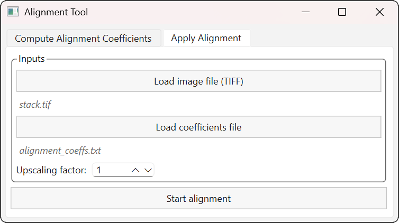Click the alignment_coeffs.txt filename label

point(60,151)
